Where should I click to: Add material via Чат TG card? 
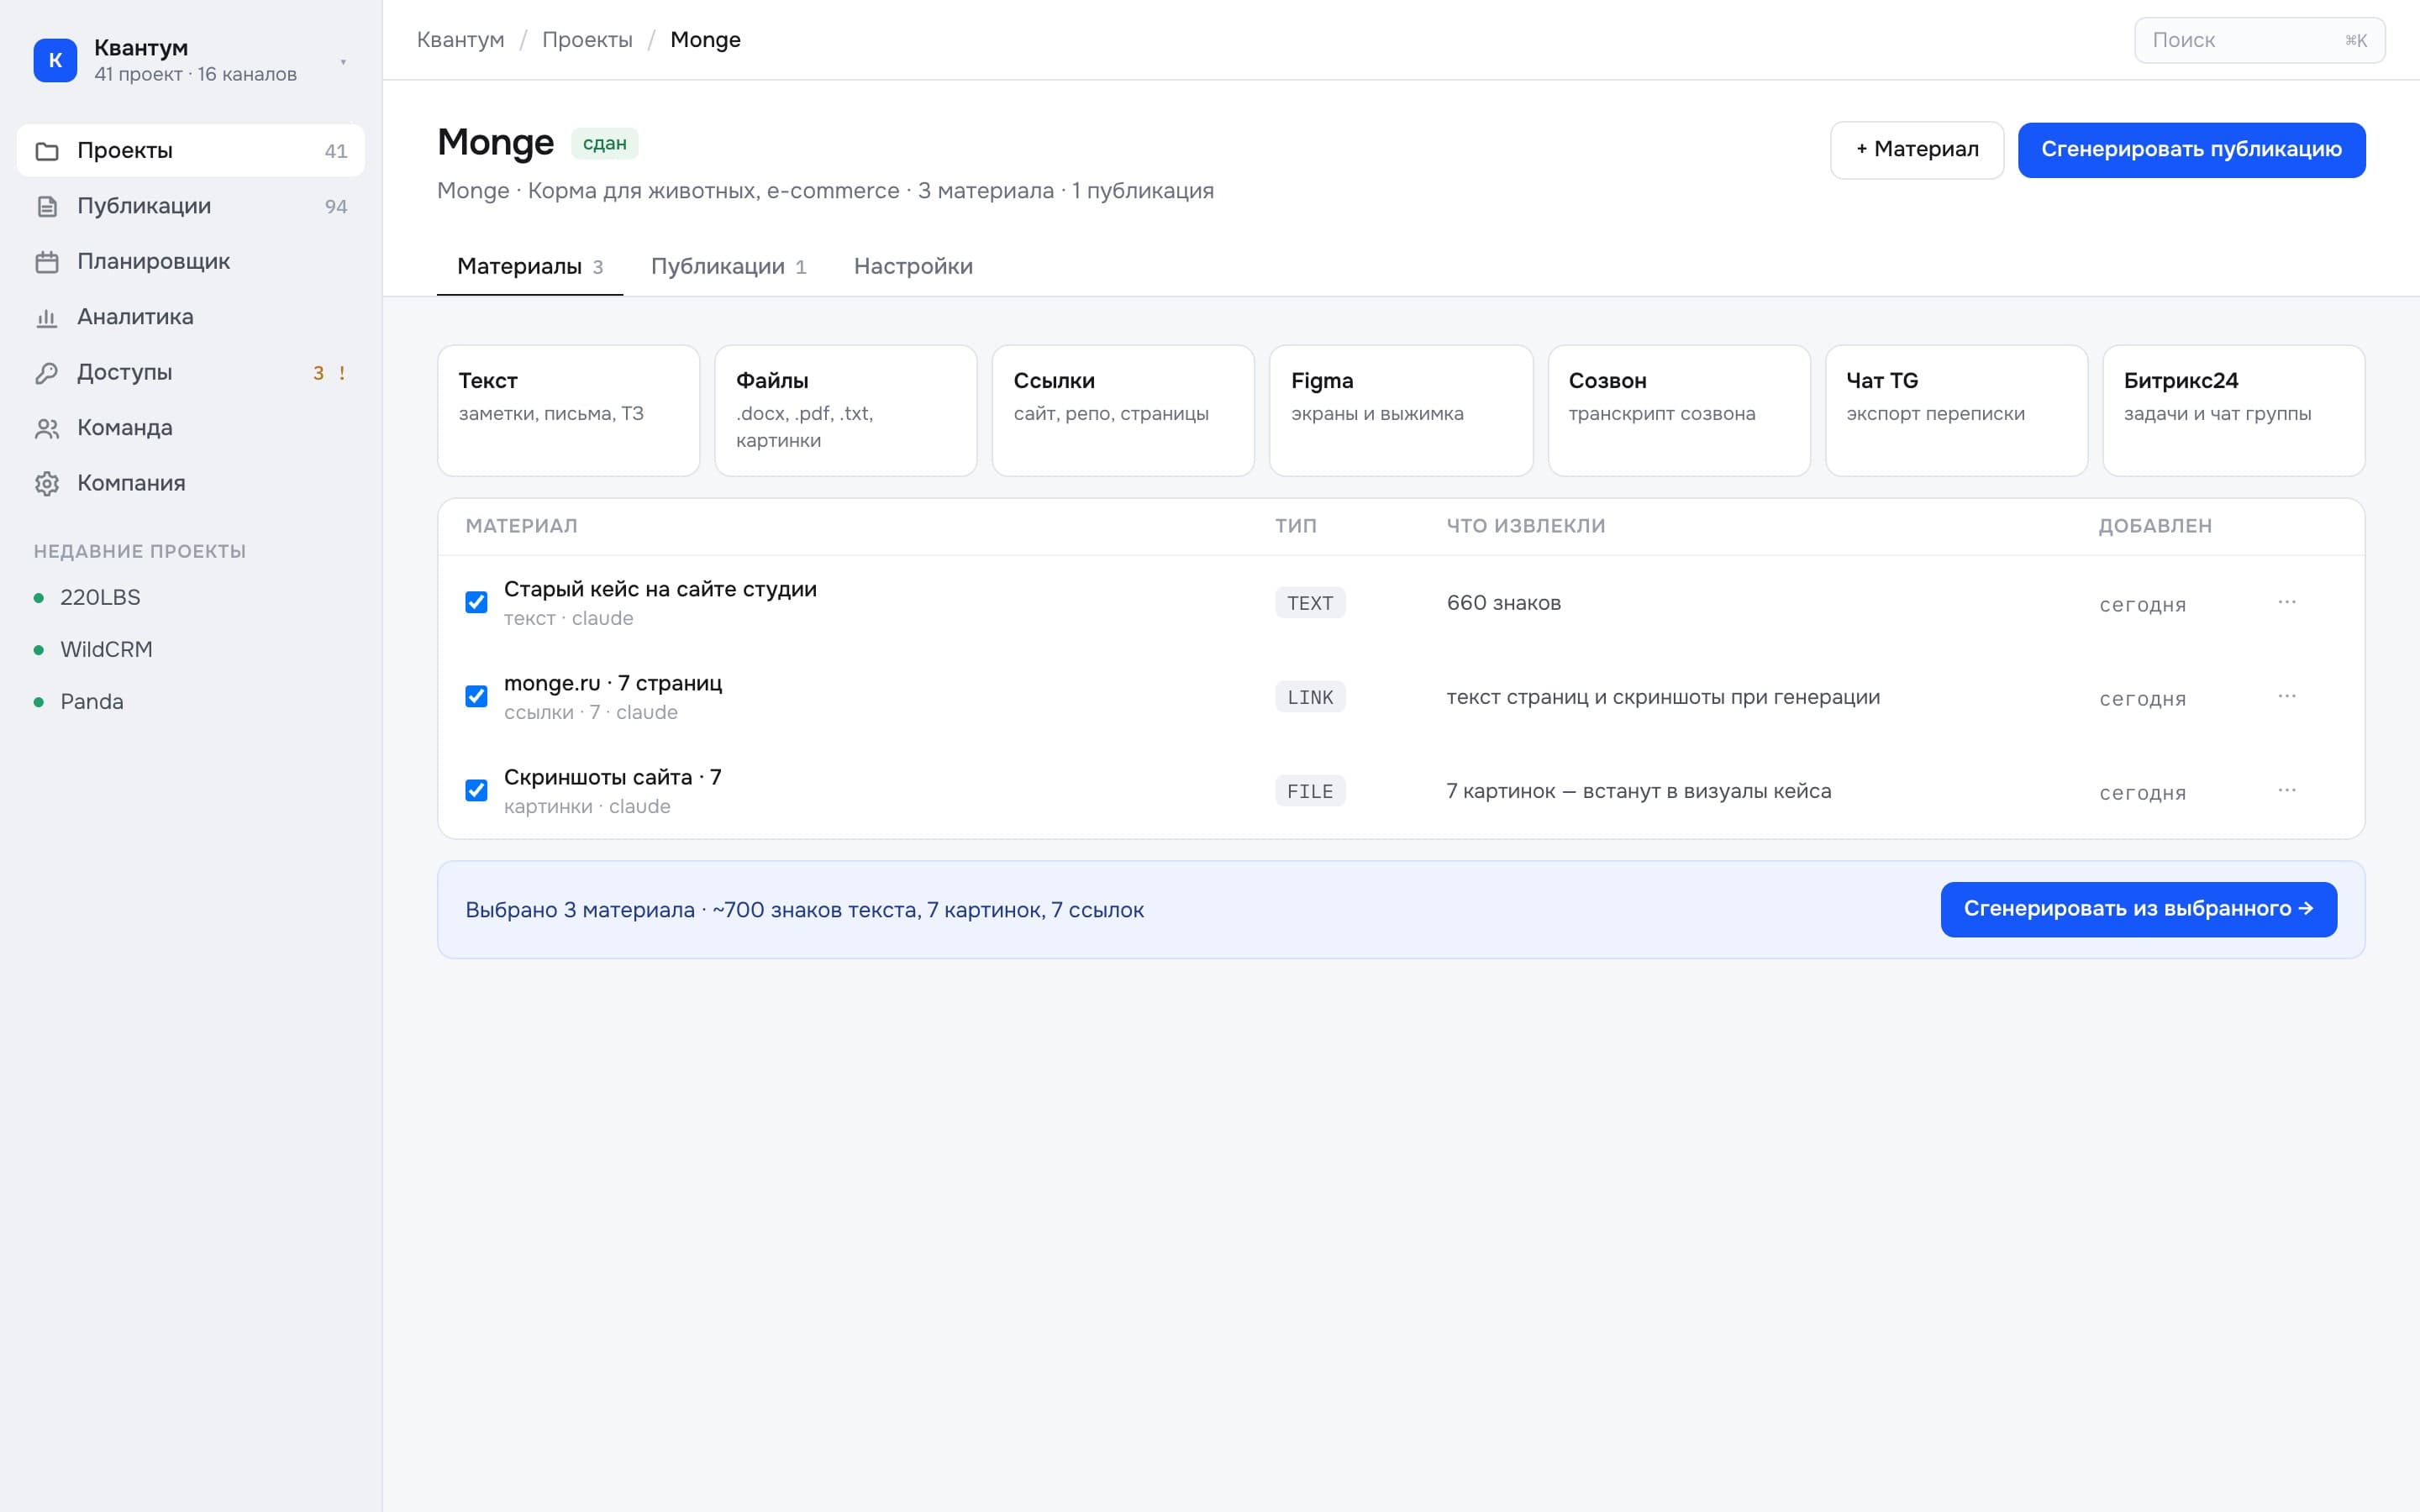tap(1956, 411)
